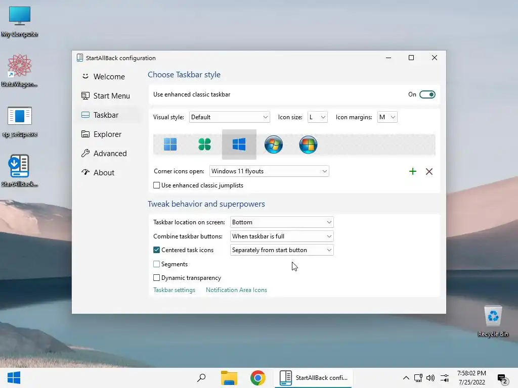518x388 pixels.
Task: Choose the green clover start button icon
Action: [x=204, y=144]
